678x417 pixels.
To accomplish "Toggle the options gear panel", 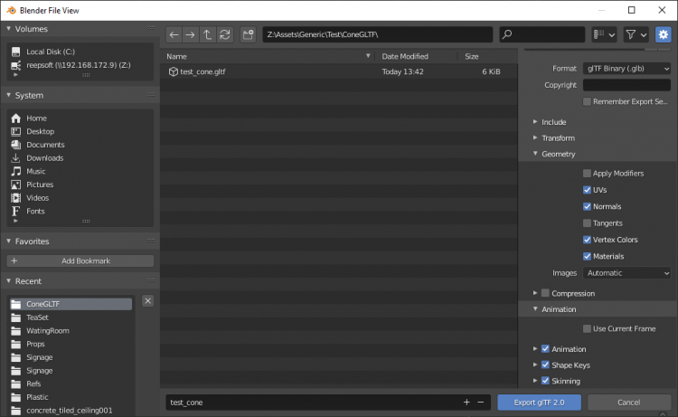I will [664, 34].
